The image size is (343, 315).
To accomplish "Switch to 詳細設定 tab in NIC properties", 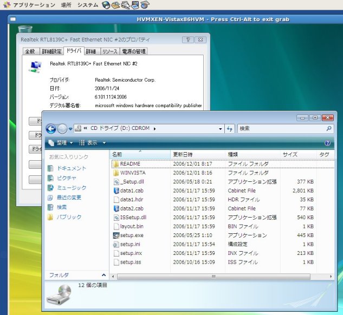I will (51, 51).
